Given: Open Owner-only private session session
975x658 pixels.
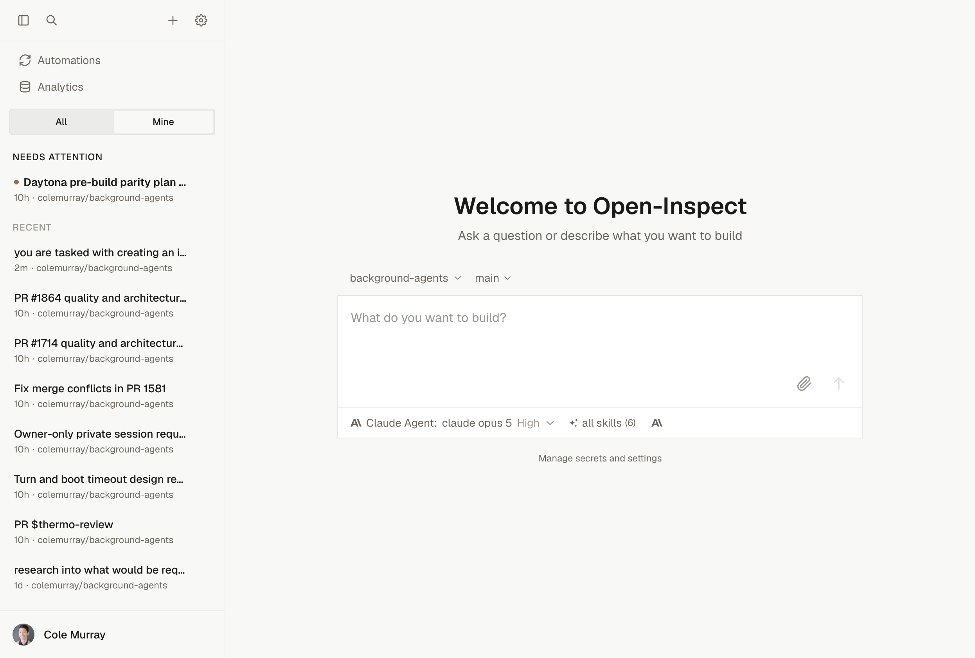Looking at the screenshot, I should point(112,441).
